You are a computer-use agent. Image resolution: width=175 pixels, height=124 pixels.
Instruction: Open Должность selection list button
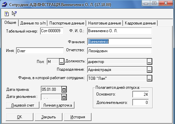[x=149, y=61]
